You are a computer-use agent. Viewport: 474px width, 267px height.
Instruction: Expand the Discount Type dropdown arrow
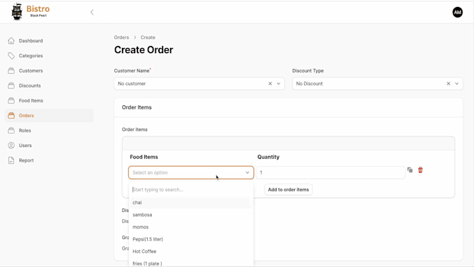pyautogui.click(x=457, y=84)
